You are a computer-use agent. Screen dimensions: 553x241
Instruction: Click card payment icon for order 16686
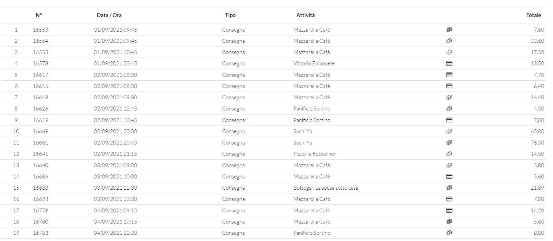click(x=449, y=177)
